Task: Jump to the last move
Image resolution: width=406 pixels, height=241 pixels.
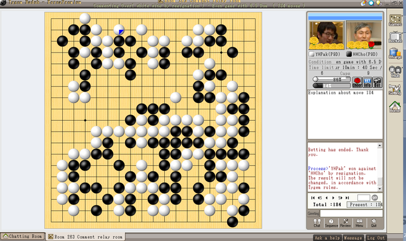Action: click(347, 197)
